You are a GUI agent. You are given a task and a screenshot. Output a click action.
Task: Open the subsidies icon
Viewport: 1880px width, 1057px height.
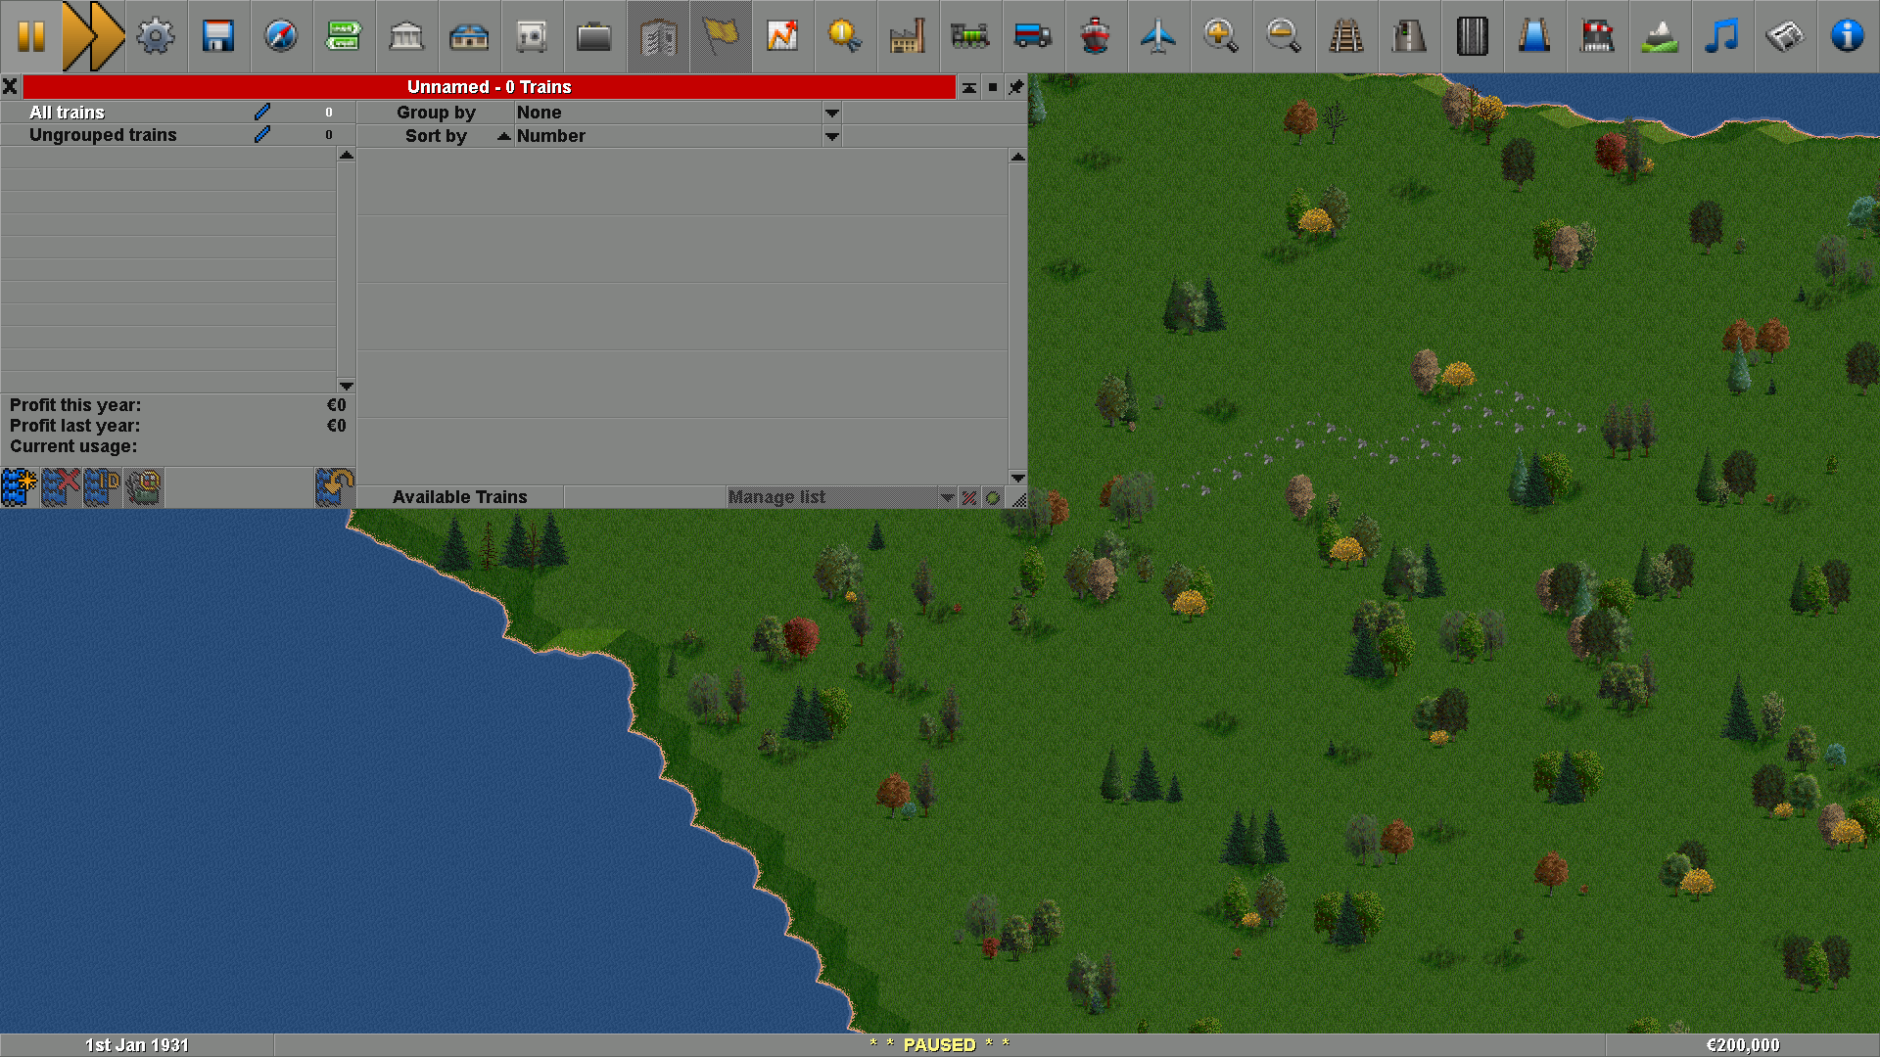[x=407, y=36]
